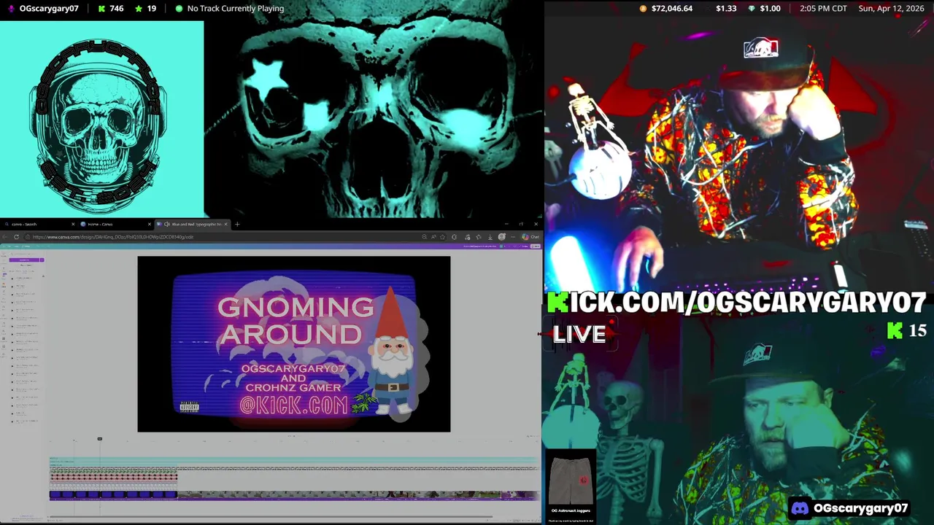This screenshot has width=934, height=525.
Task: Select the teal audio track in timeline
Action: click(294, 460)
